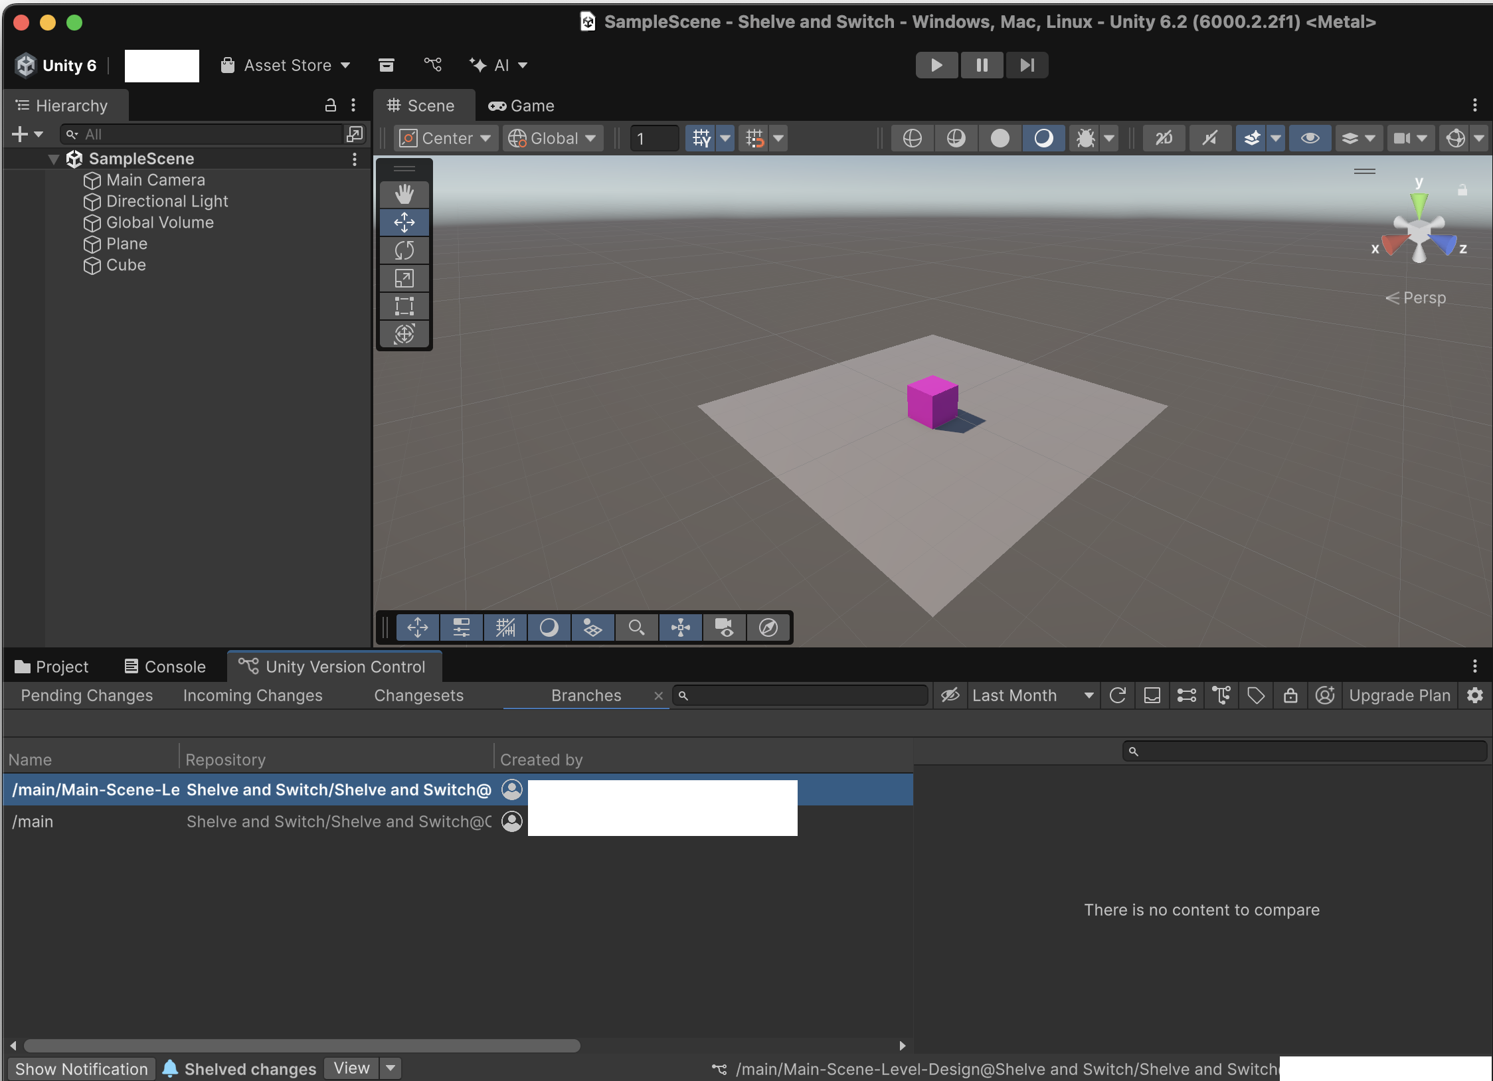Toggle hidden branches eye icon
The height and width of the screenshot is (1081, 1493).
(x=950, y=695)
